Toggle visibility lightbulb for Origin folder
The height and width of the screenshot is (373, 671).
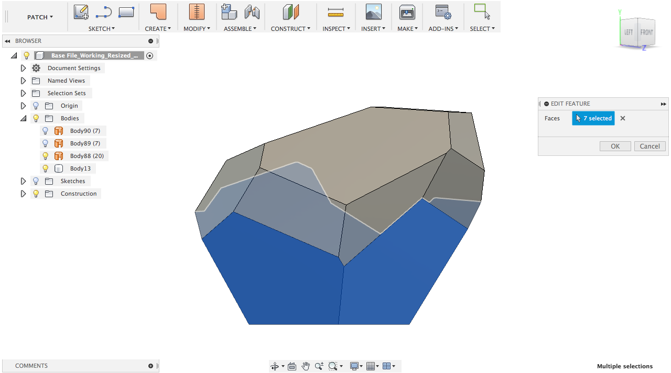coord(36,106)
